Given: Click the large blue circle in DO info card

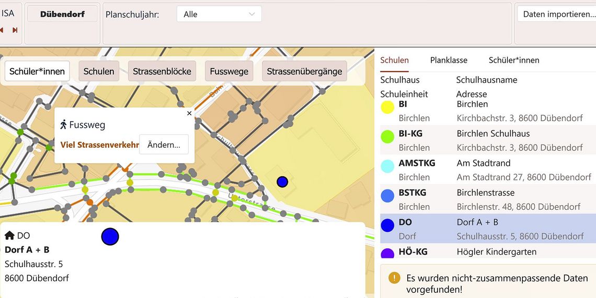Looking at the screenshot, I should pyautogui.click(x=110, y=236).
